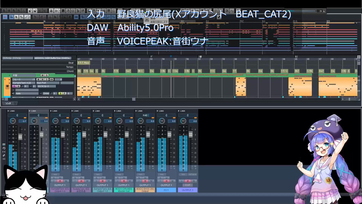This screenshot has width=362, height=204.
Task: Select the line drawing tool
Action: 26,17
